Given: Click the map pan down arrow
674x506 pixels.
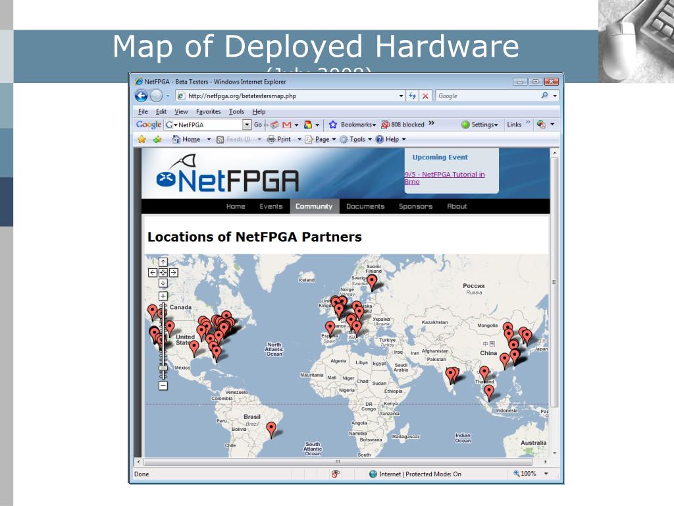Looking at the screenshot, I should coord(163,283).
